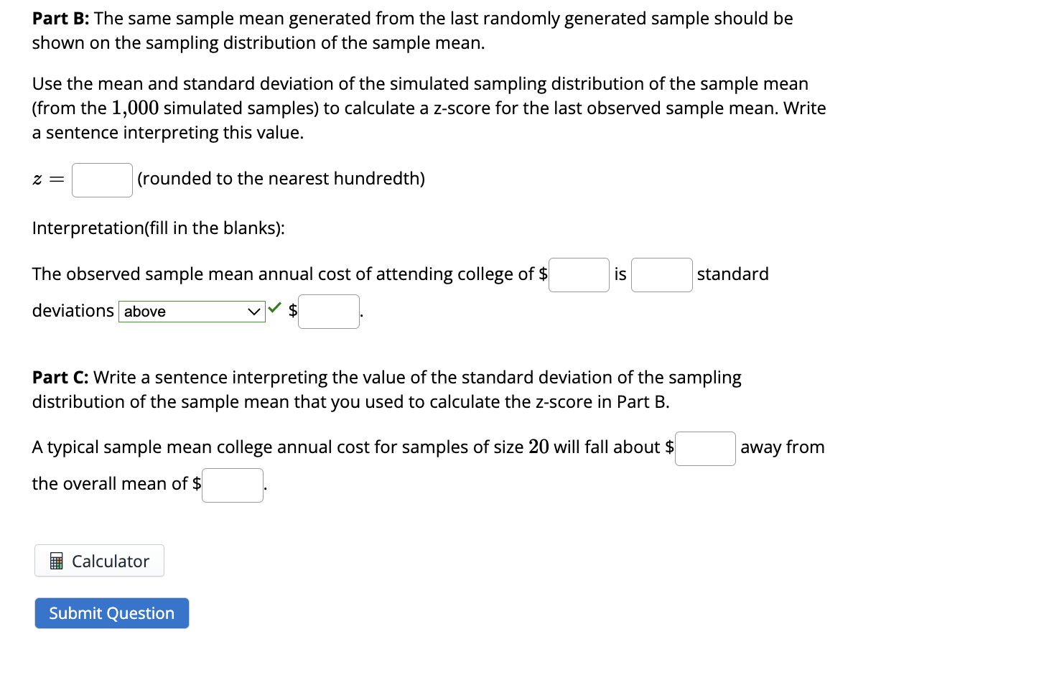Click the green checkmark beside the dropdown
Image resolution: width=1044 pixels, height=685 pixels.
point(275,307)
